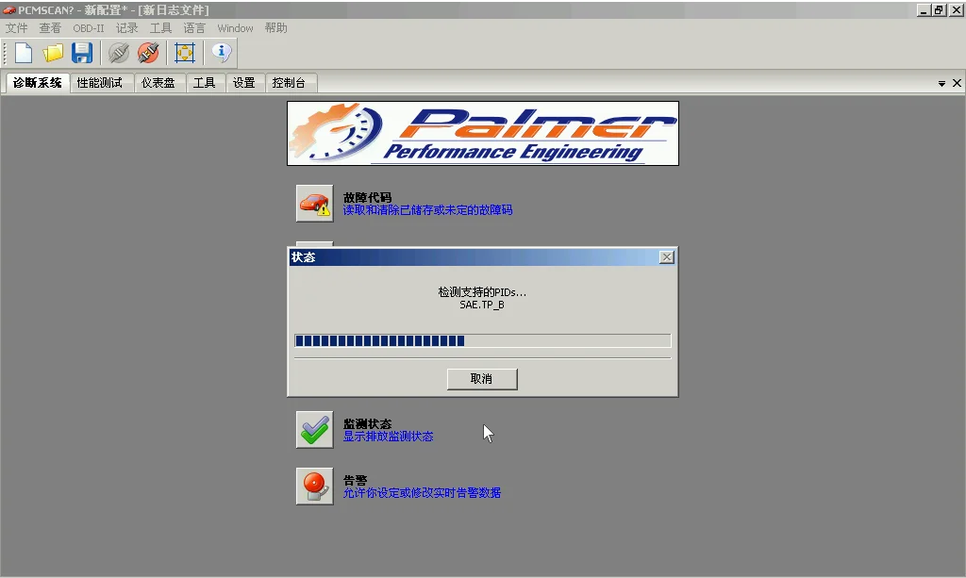The height and width of the screenshot is (578, 966).
Task: Open the 记录 menu
Action: pos(127,28)
